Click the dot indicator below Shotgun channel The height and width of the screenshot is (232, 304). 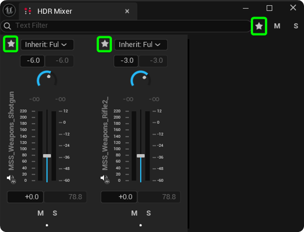tap(47, 225)
